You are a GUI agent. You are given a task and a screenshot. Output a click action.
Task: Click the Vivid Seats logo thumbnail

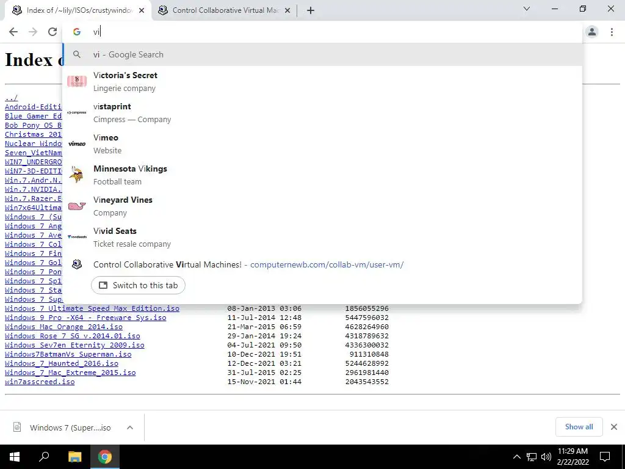coord(77,237)
